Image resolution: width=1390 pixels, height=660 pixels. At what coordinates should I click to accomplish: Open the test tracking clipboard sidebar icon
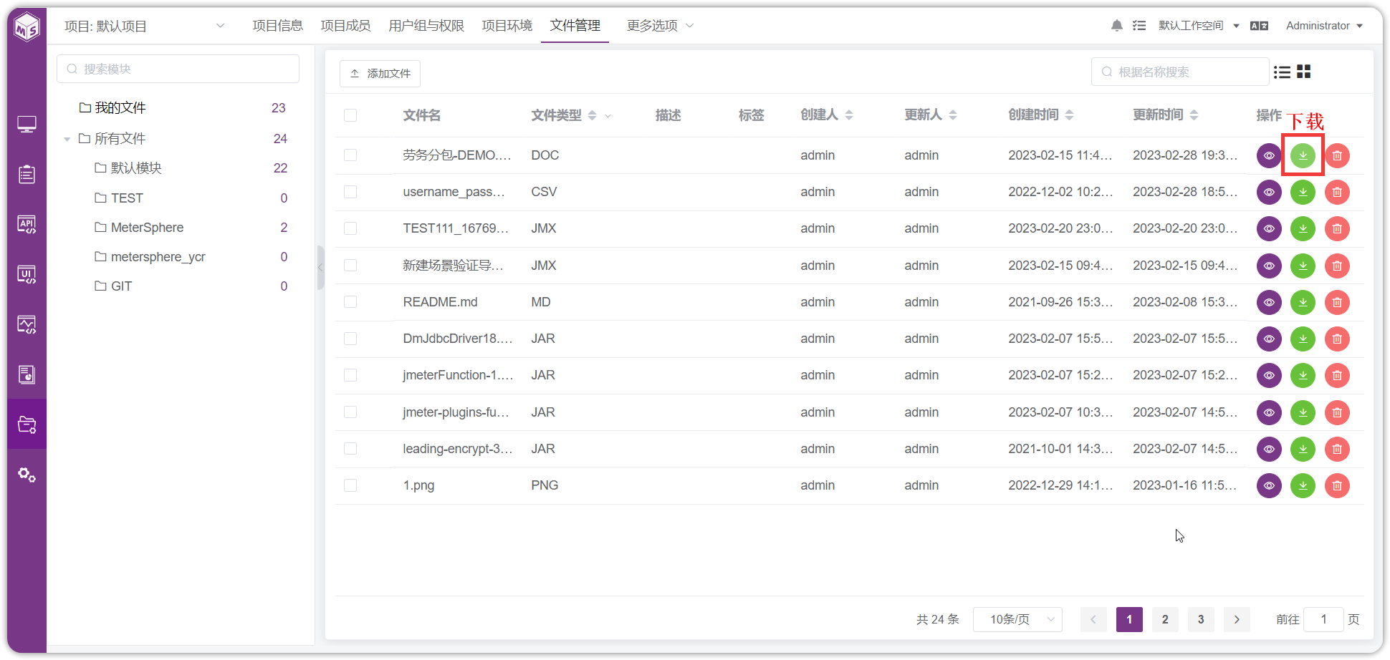(27, 174)
